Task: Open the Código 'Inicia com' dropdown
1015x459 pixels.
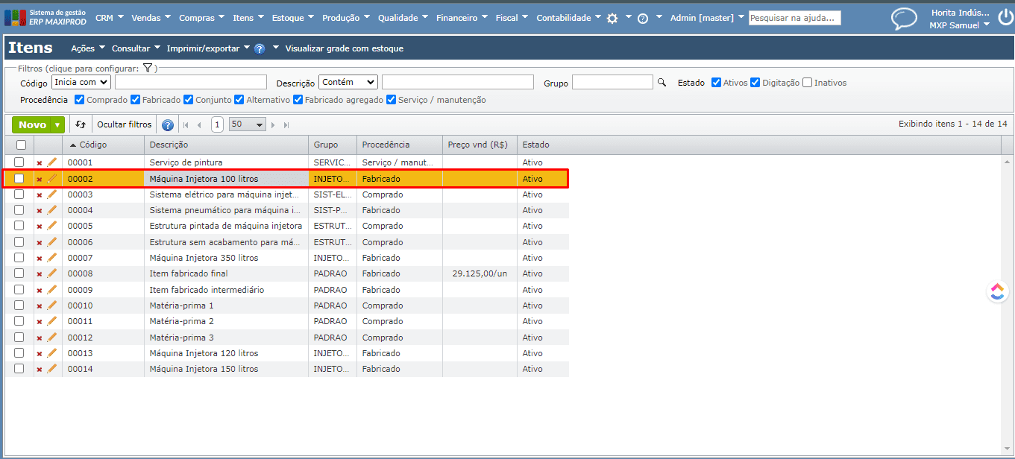Action: 81,82
